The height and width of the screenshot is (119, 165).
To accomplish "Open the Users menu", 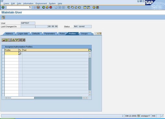I will point(6,4).
